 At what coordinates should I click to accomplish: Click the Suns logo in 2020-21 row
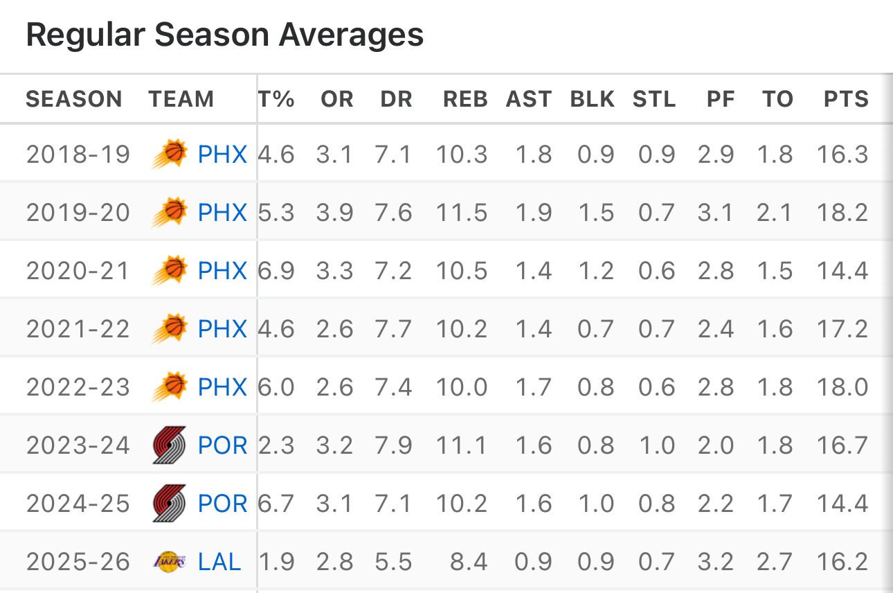[x=170, y=270]
